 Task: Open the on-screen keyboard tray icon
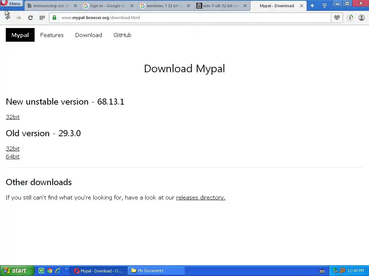(x=322, y=271)
